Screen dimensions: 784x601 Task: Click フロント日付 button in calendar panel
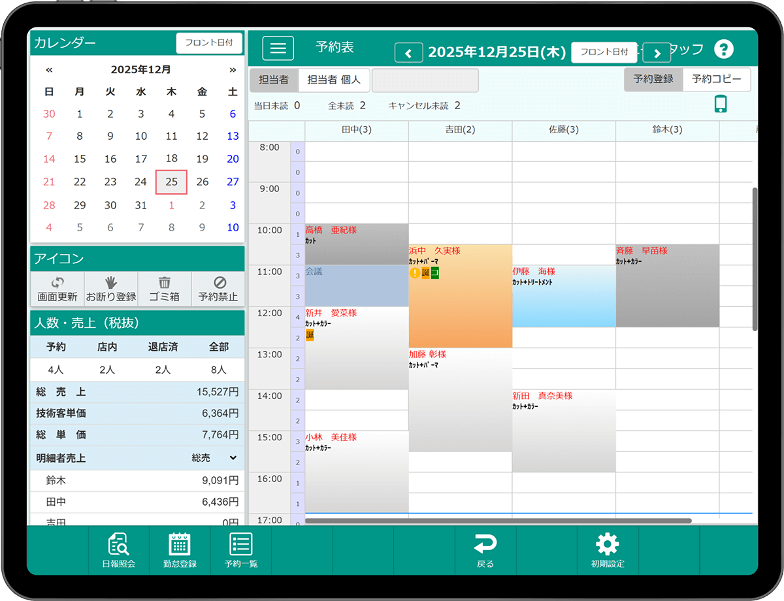pyautogui.click(x=209, y=43)
